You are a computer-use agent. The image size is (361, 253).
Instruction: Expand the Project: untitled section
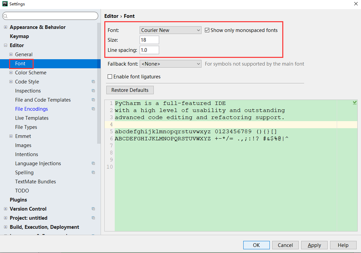coord(5,218)
